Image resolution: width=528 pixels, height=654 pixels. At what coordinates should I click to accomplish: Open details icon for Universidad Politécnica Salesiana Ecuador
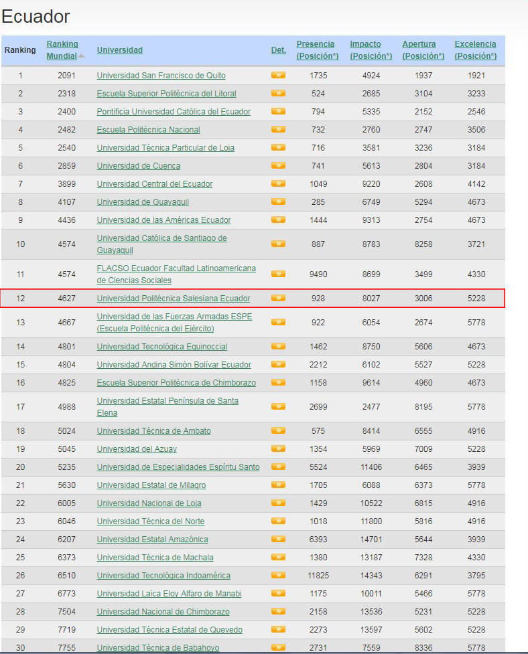point(278,298)
